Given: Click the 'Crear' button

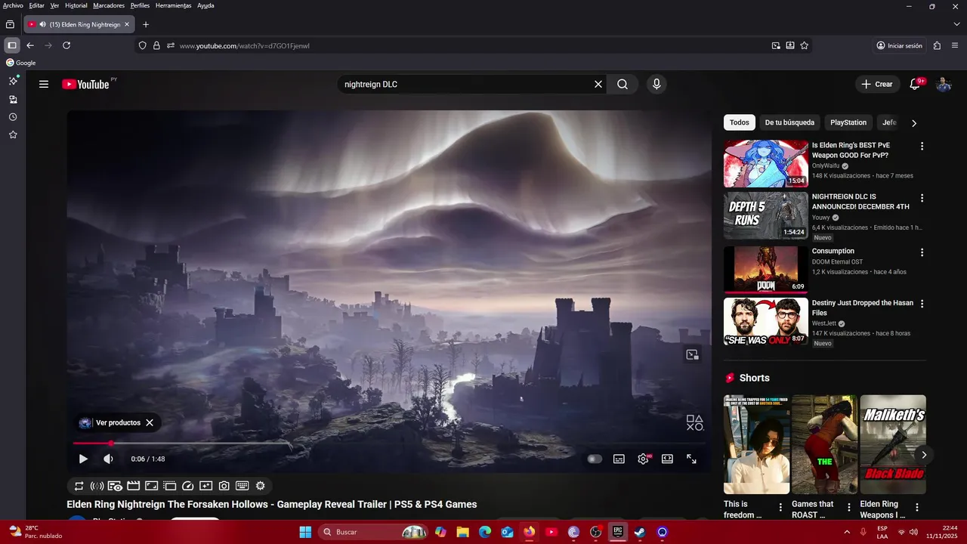Looking at the screenshot, I should pos(877,85).
